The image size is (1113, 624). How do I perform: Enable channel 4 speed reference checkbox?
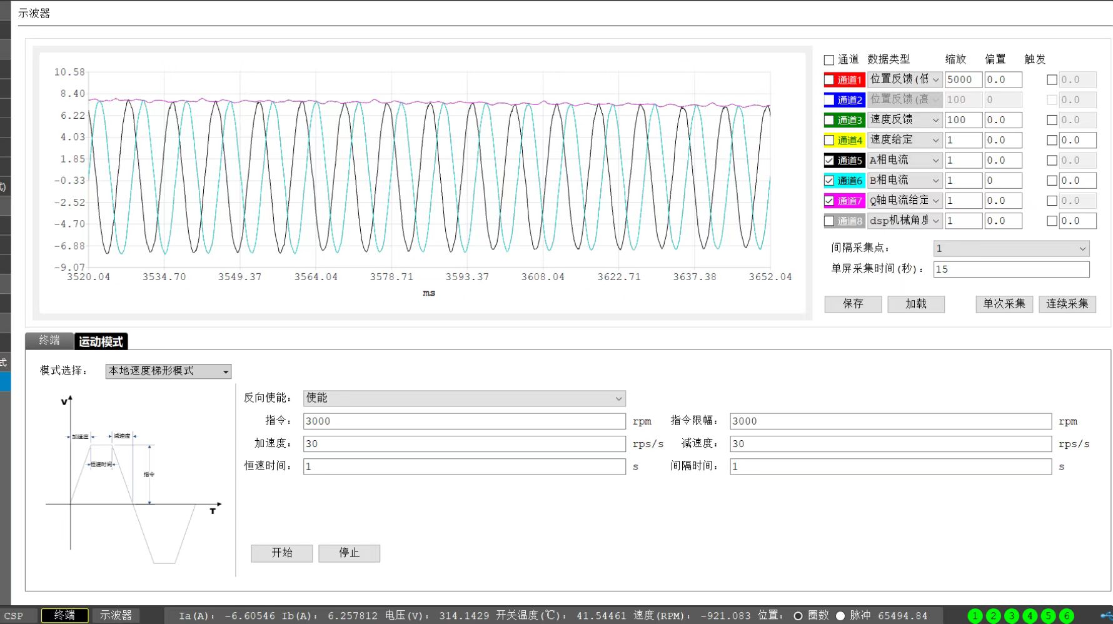click(x=829, y=140)
